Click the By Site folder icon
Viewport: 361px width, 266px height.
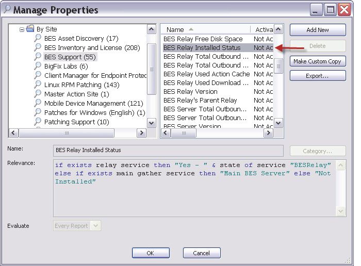click(x=30, y=29)
